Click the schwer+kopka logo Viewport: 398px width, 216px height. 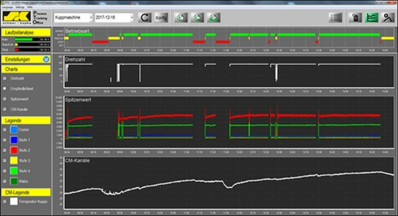[x=17, y=18]
